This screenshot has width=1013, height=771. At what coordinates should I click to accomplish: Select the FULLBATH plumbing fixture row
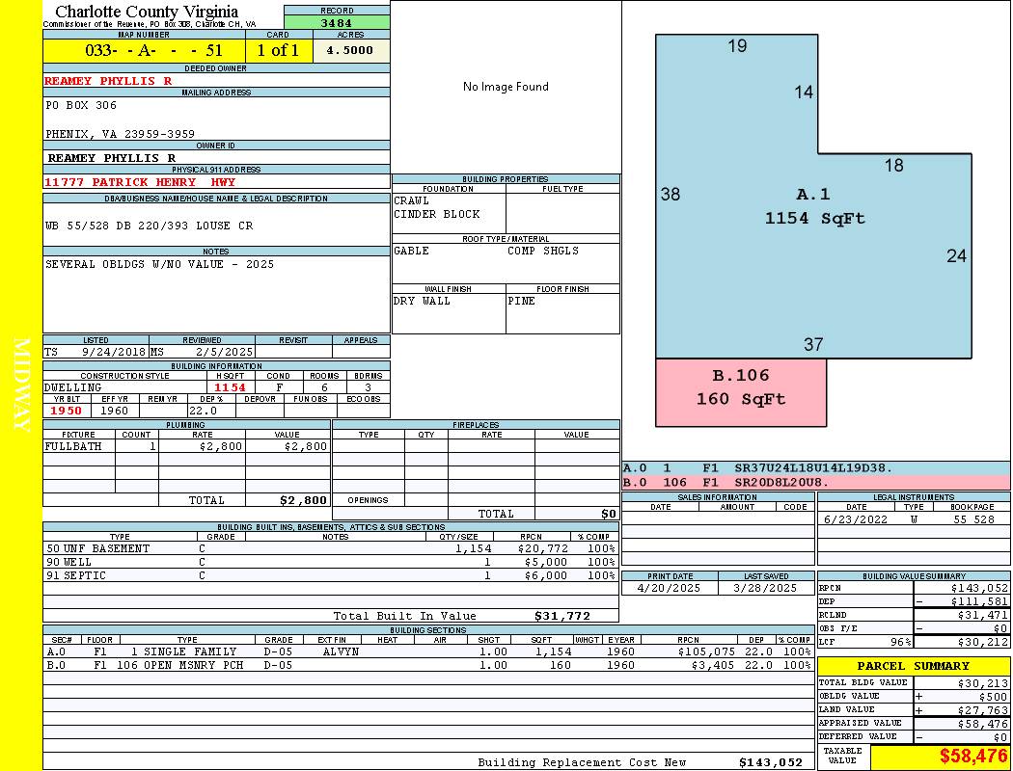pyautogui.click(x=187, y=446)
